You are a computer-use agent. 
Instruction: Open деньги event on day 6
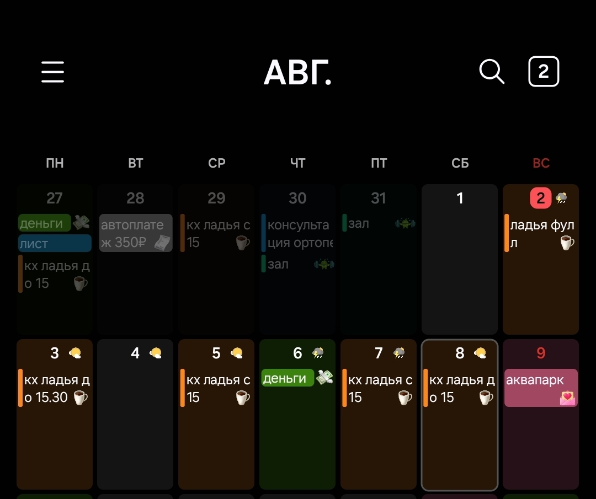(x=288, y=378)
